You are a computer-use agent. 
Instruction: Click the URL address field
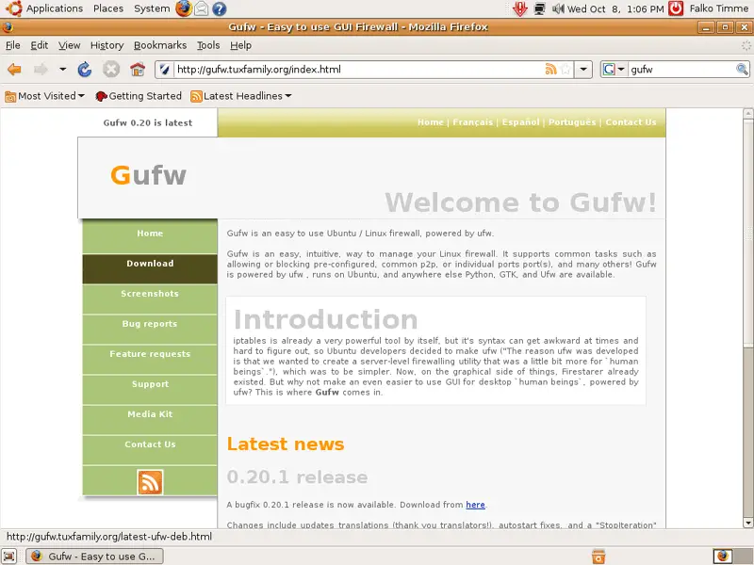(x=358, y=69)
